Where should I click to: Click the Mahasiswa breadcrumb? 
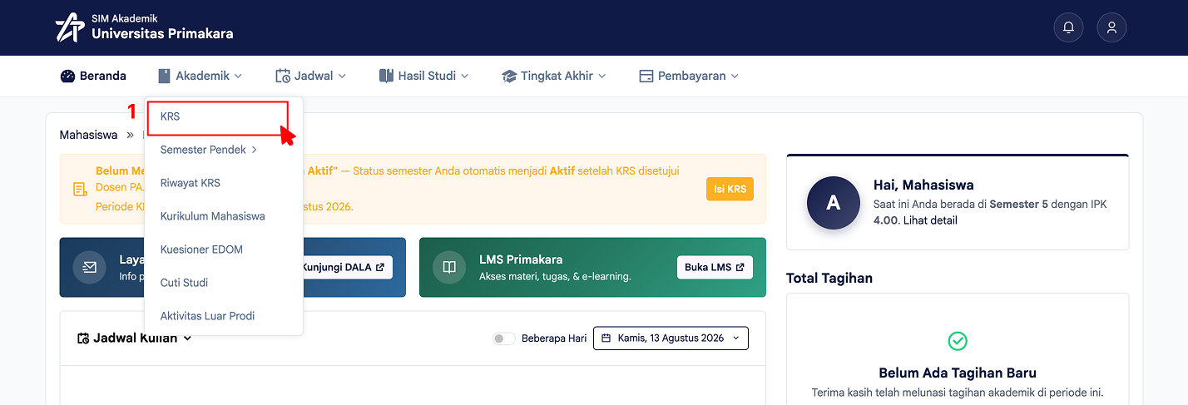coord(88,135)
